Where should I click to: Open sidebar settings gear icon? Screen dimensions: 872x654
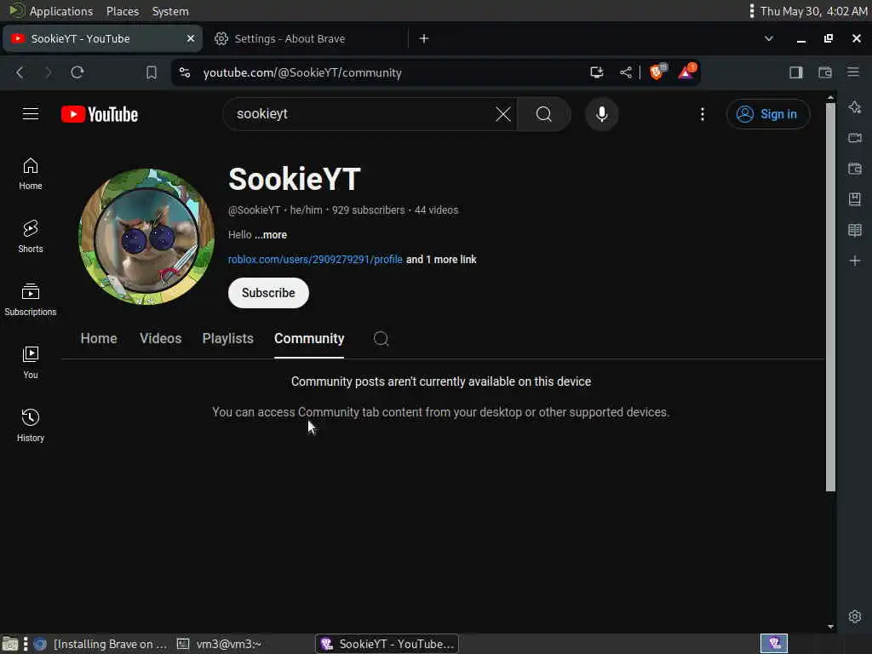point(855,617)
